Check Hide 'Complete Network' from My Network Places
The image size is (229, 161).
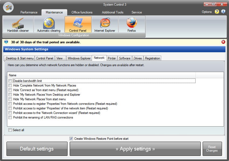[10, 85]
